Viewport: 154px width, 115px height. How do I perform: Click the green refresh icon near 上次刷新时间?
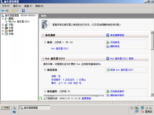point(41,98)
